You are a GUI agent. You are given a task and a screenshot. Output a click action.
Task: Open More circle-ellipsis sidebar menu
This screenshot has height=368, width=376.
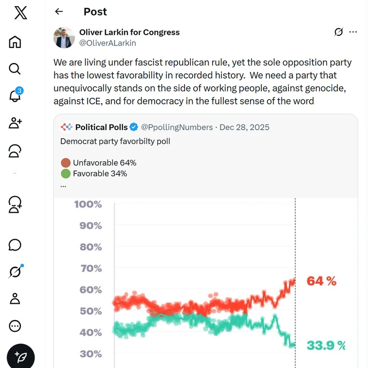tap(15, 326)
